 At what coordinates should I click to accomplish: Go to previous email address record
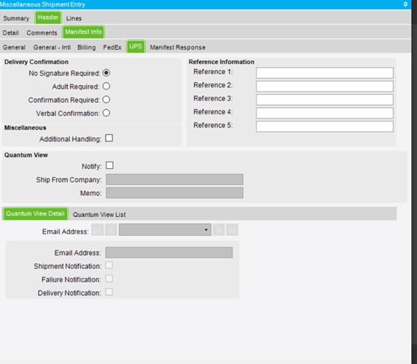(111, 229)
